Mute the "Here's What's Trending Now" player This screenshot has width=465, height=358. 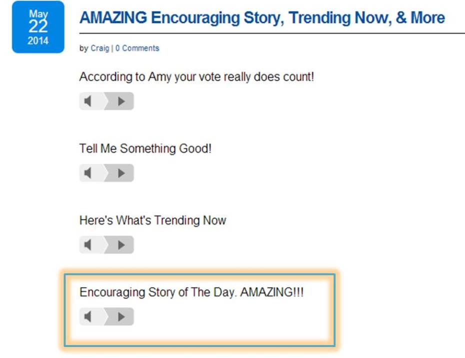pyautogui.click(x=88, y=245)
